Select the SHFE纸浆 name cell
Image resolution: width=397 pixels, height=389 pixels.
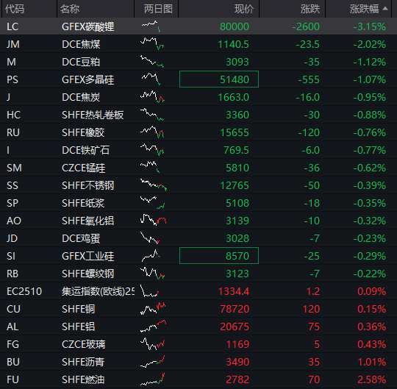83,203
